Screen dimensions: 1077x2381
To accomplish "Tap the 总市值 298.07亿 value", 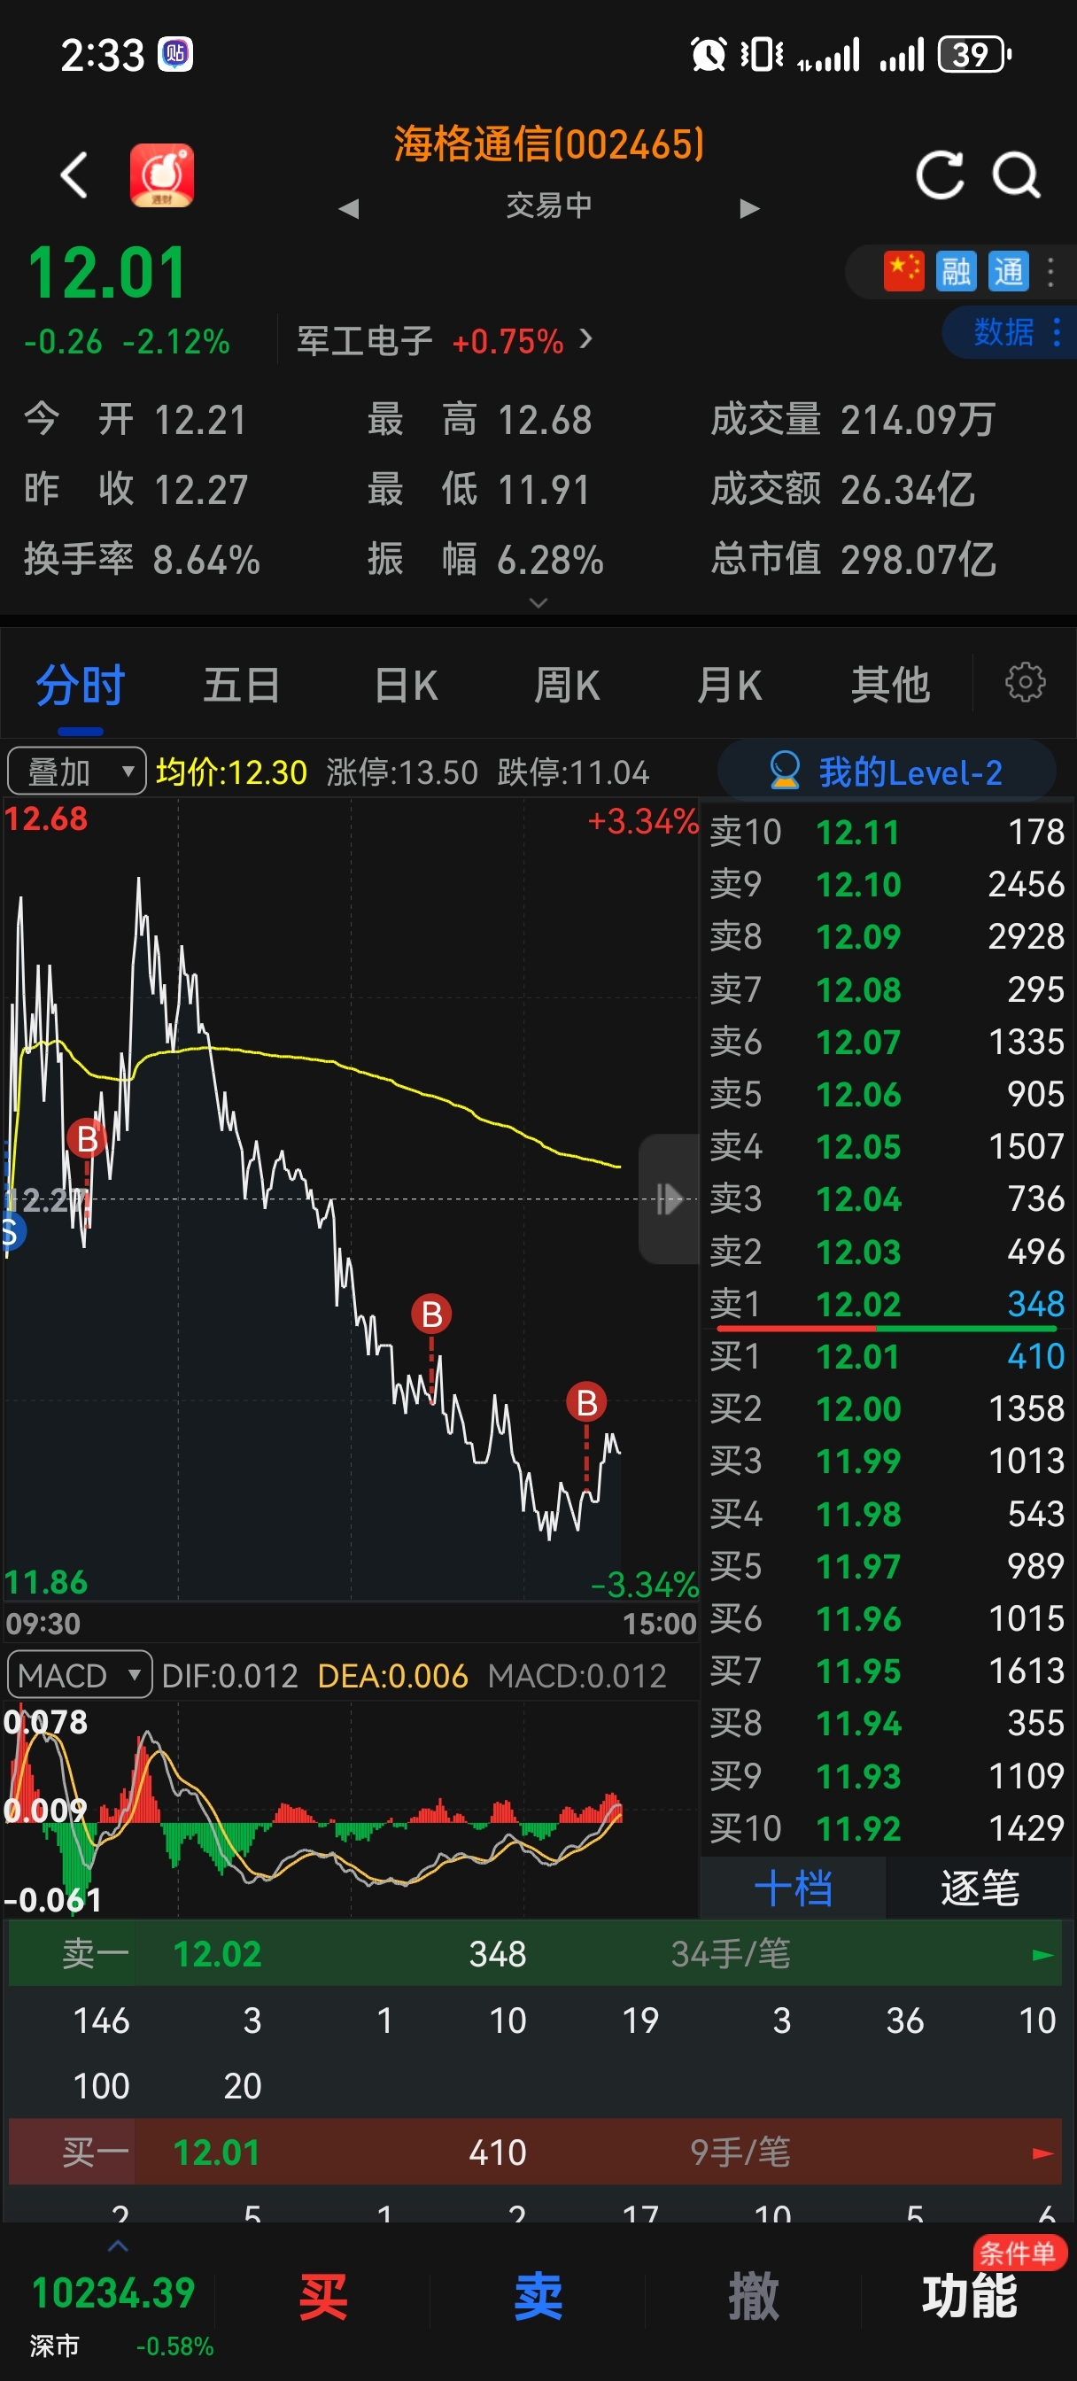I will pos(852,559).
